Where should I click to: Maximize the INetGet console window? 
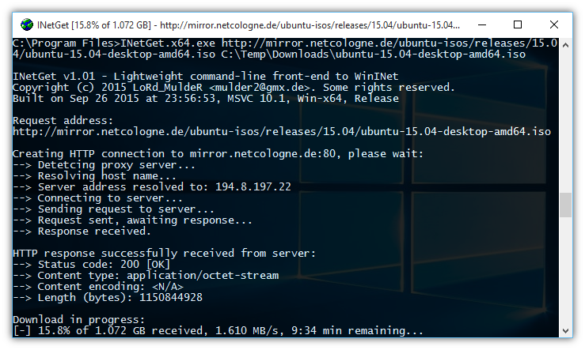point(518,24)
